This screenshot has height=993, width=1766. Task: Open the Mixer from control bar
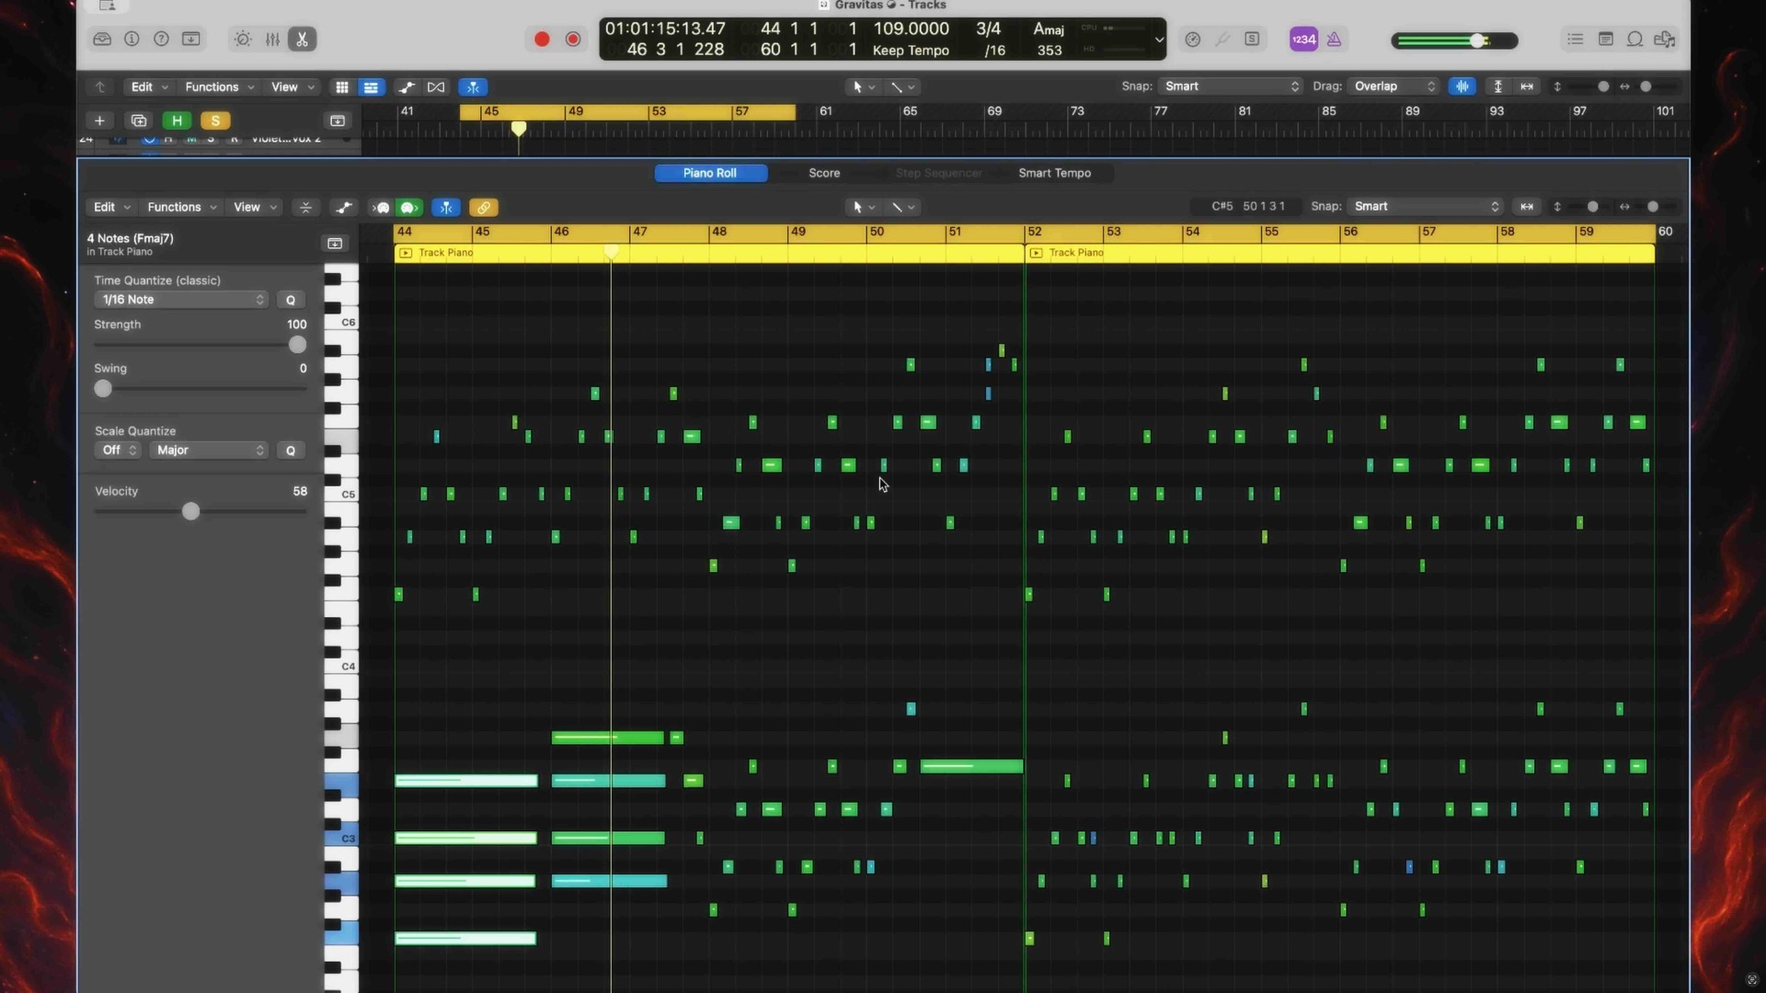272,40
